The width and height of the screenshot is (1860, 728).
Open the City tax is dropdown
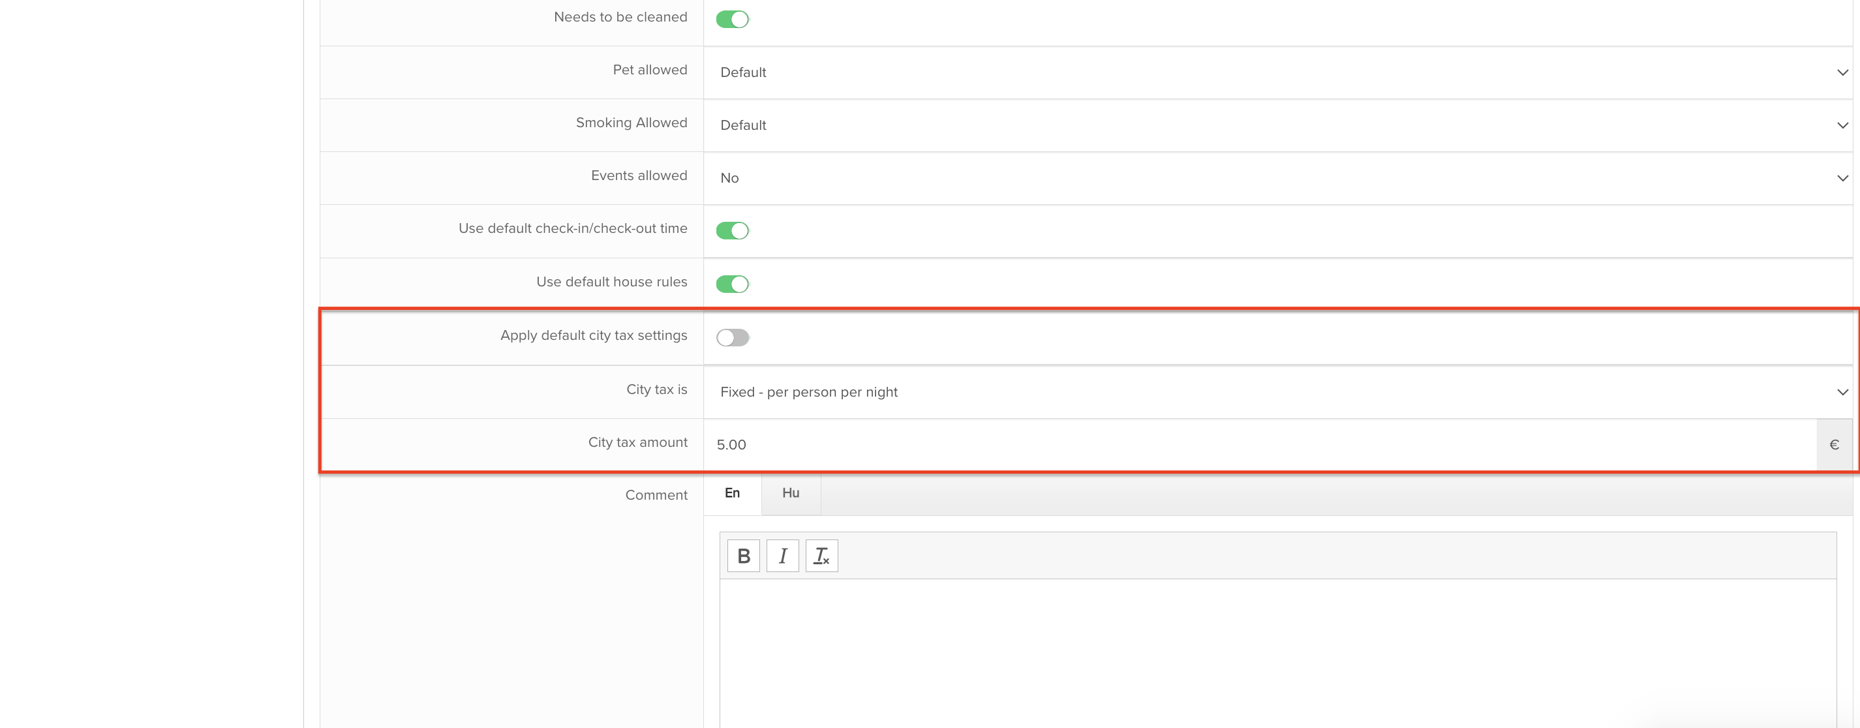[1277, 391]
